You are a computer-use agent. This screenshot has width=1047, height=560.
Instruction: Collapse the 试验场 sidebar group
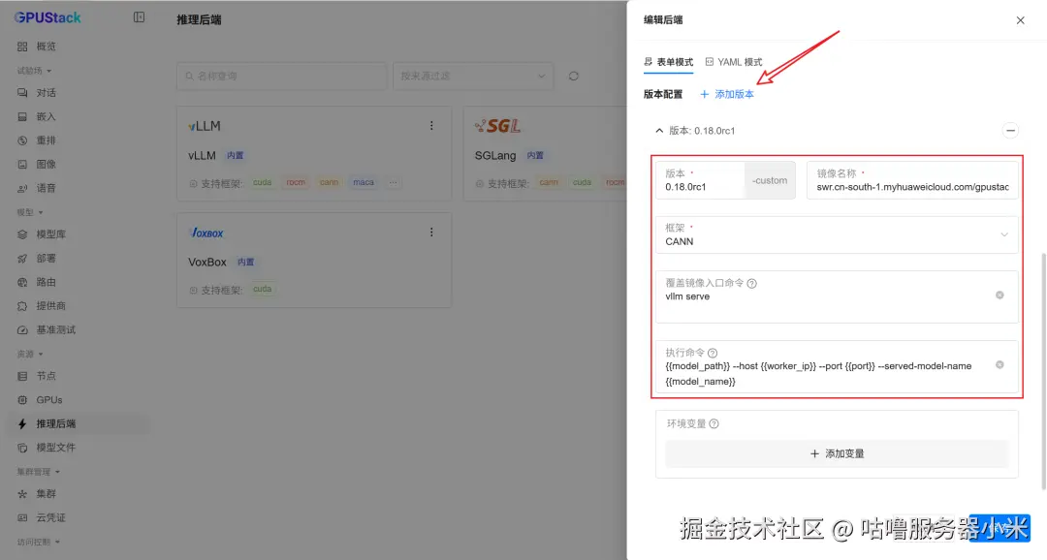(x=34, y=71)
